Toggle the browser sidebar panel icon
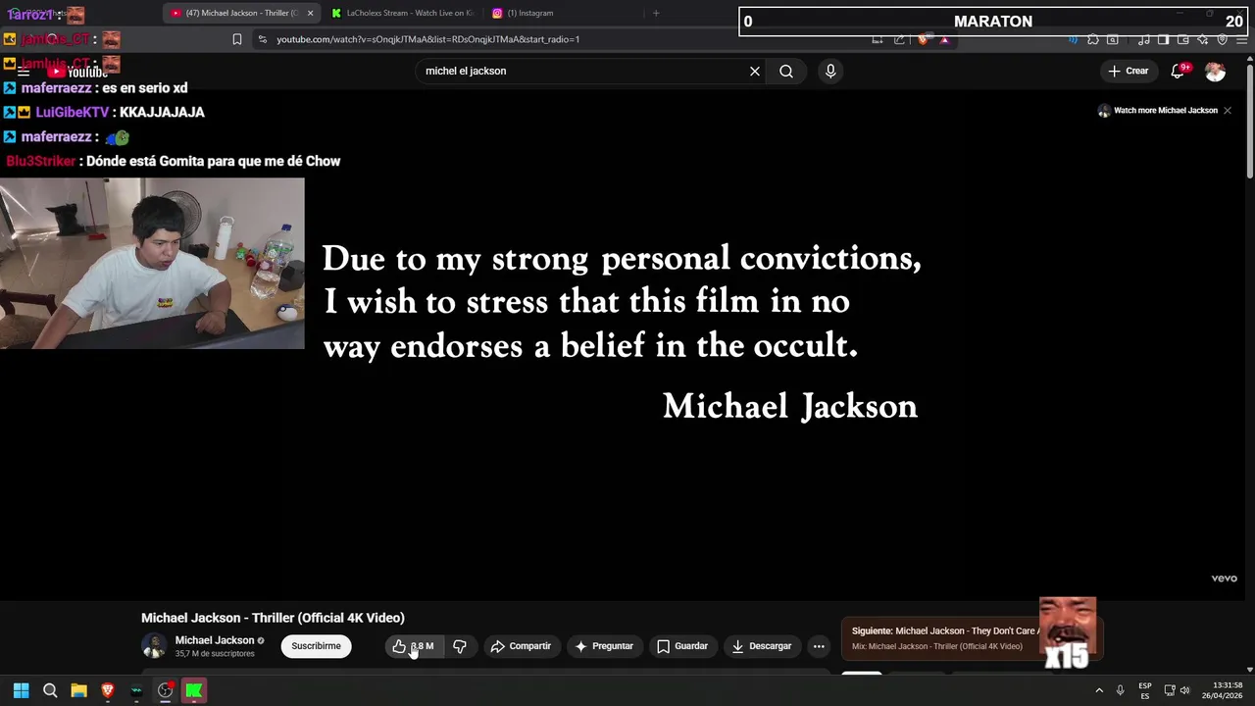The height and width of the screenshot is (706, 1255). click(x=1163, y=39)
